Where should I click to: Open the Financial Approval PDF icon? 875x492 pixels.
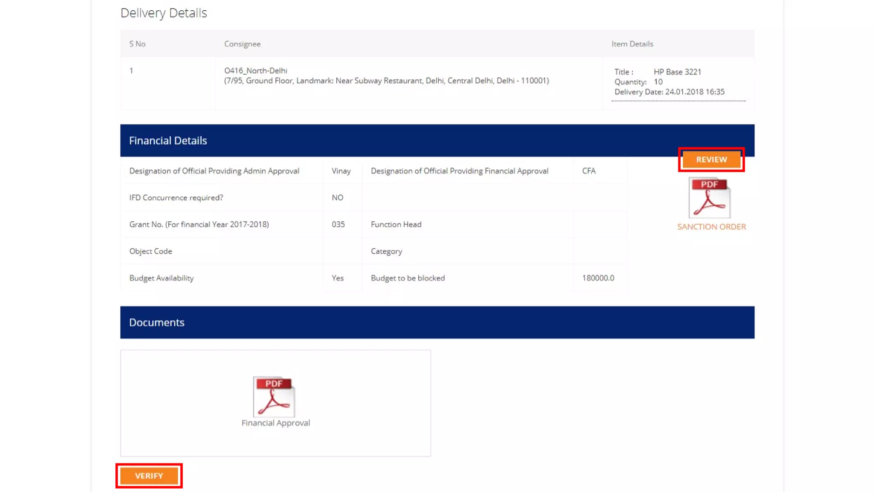pyautogui.click(x=274, y=397)
